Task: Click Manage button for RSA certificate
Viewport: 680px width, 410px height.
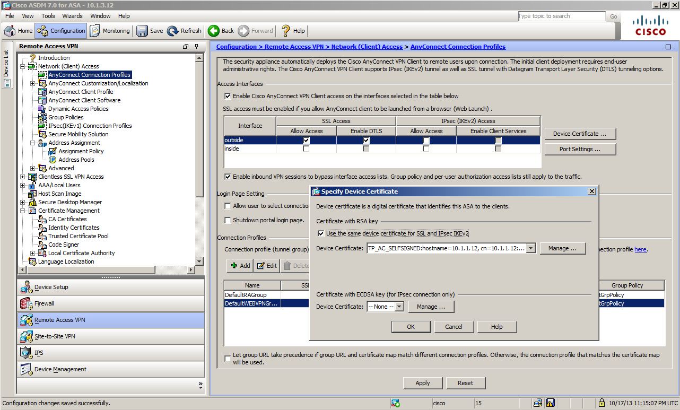Action: pyautogui.click(x=563, y=248)
